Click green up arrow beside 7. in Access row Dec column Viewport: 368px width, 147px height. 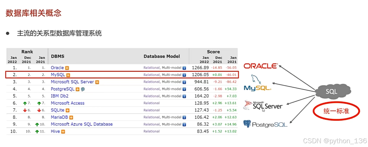[x=25, y=103]
